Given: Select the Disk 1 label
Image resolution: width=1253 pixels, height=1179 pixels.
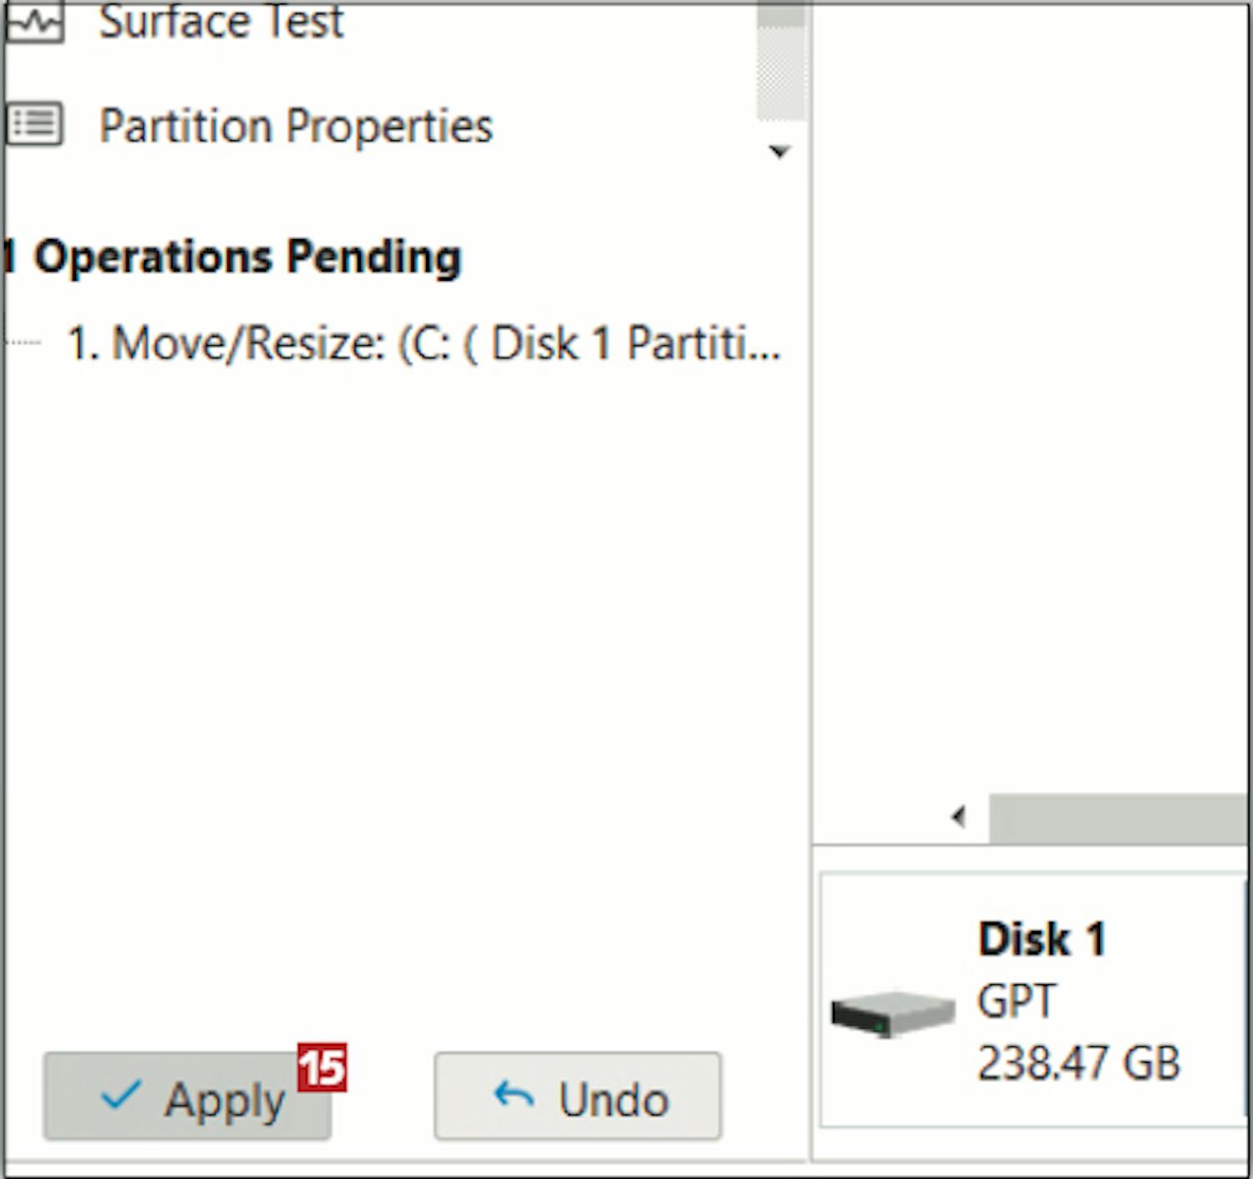Looking at the screenshot, I should [x=1042, y=939].
